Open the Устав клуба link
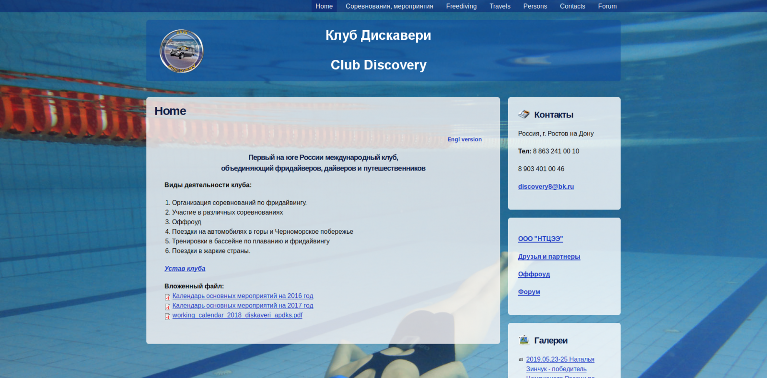This screenshot has width=767, height=378. 185,269
